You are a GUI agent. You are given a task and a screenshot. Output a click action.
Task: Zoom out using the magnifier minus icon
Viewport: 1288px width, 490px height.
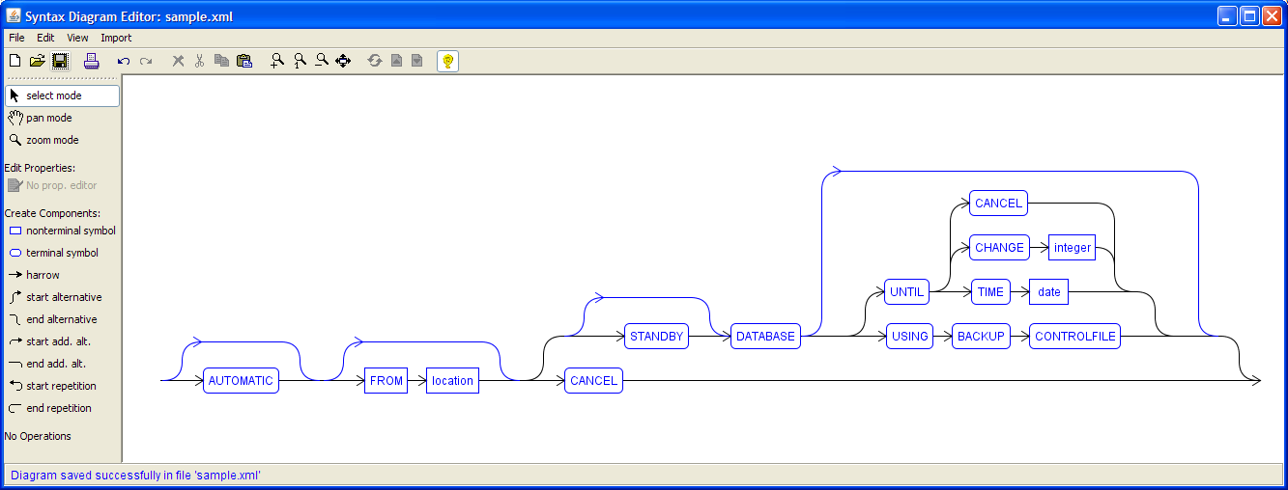322,61
